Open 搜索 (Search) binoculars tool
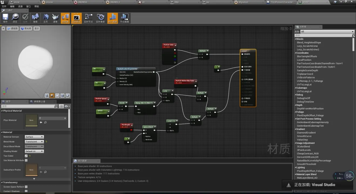 point(35,18)
